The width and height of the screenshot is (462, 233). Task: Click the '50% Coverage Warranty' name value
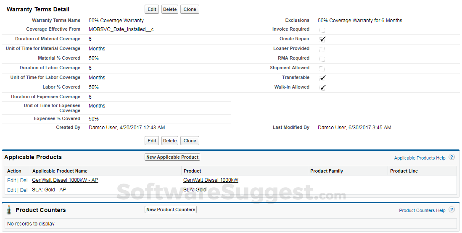[x=116, y=20]
